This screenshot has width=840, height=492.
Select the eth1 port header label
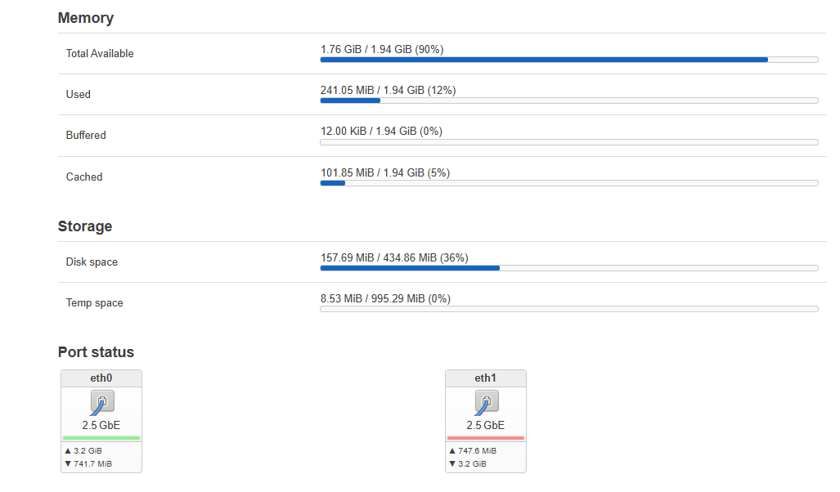(486, 378)
